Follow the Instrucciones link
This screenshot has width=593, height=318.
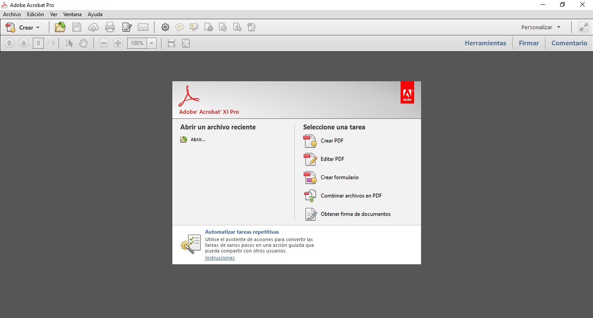coord(219,258)
